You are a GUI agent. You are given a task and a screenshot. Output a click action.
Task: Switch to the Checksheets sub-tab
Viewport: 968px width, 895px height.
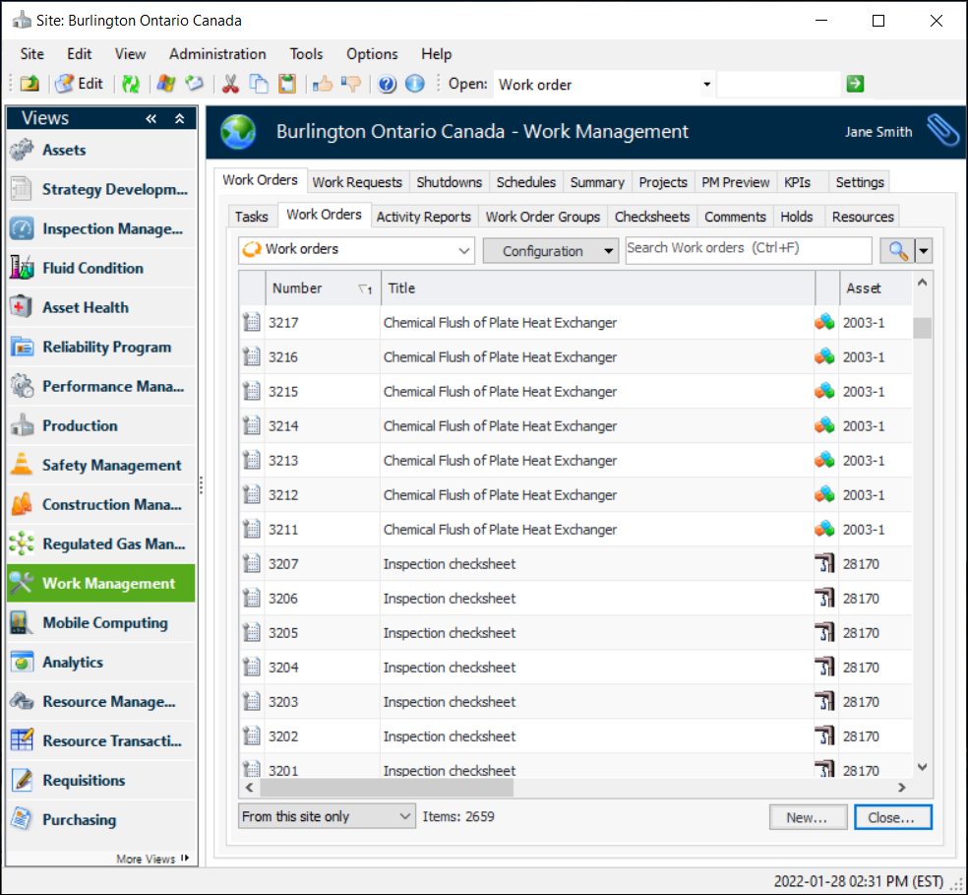coord(652,217)
